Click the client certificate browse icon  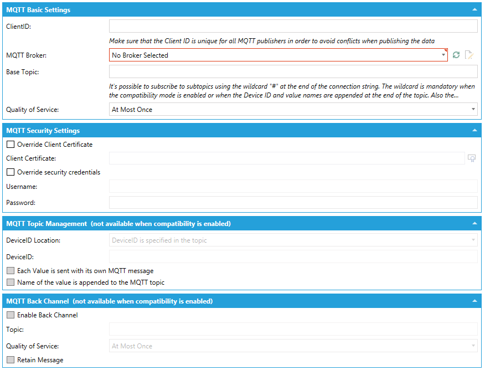(472, 158)
